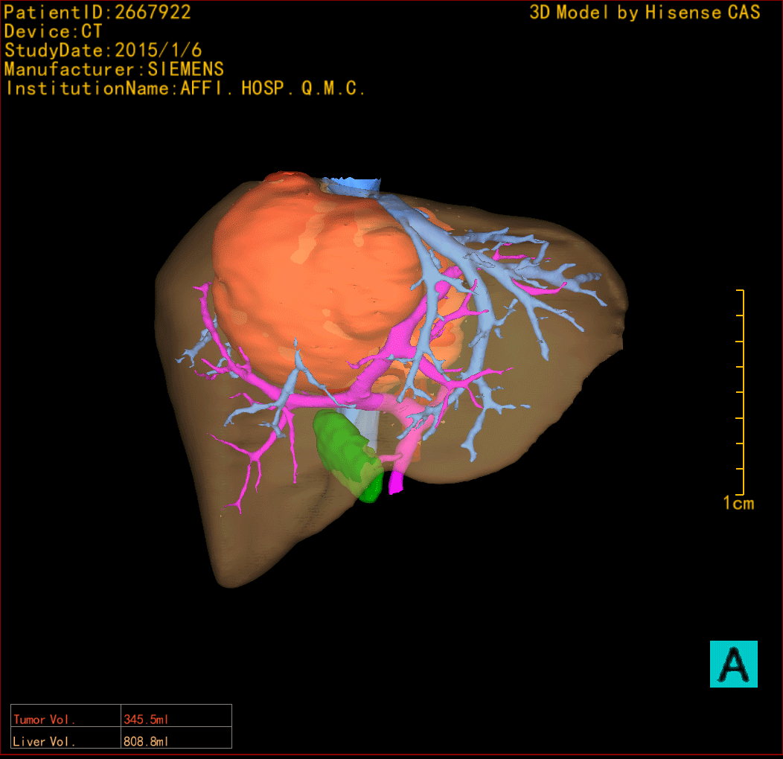Click the Tumor Vol. table cell
The height and width of the screenshot is (759, 783).
[x=66, y=716]
